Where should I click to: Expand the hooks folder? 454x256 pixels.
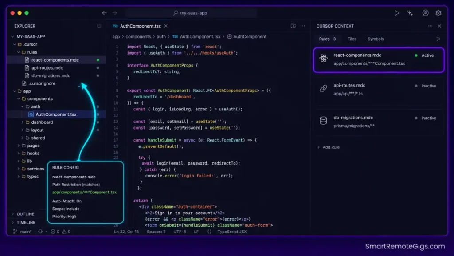[18, 153]
